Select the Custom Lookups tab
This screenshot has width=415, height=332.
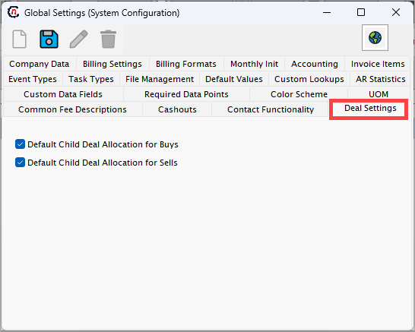pyautogui.click(x=309, y=79)
